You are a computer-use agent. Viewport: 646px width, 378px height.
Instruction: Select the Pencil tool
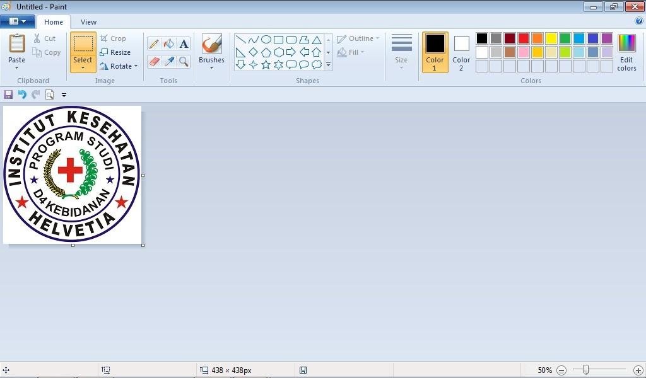coord(154,43)
